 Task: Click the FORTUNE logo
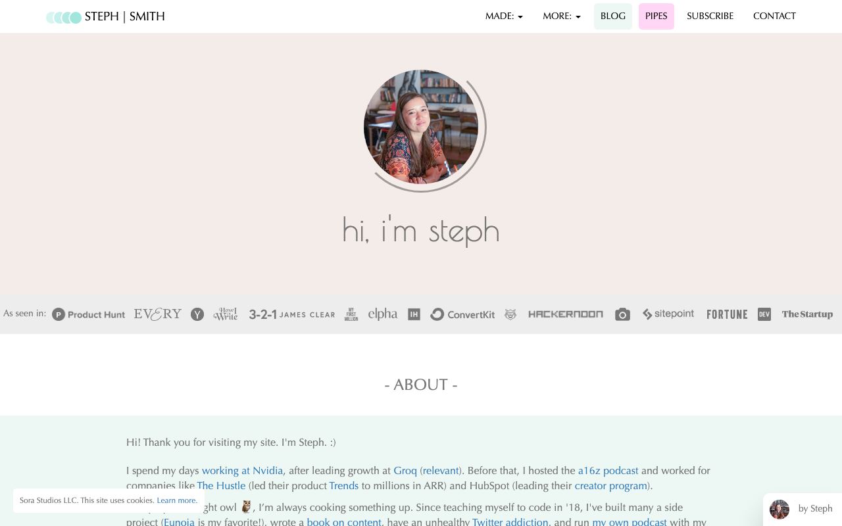[x=727, y=314]
